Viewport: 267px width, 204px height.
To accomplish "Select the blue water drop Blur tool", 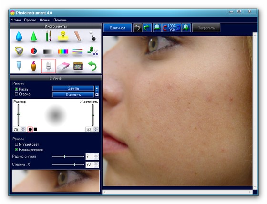I will 19,36.
